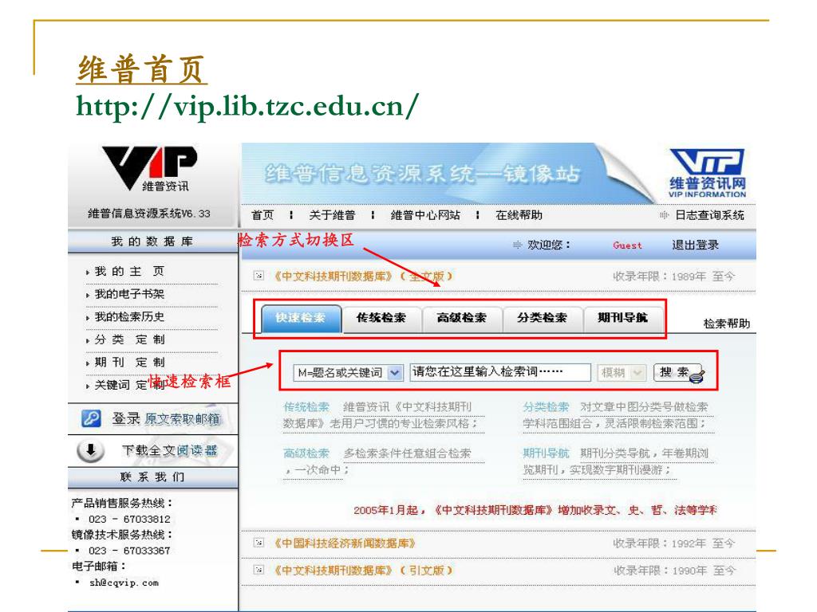817x612 pixels.
Task: Open the 检索帮助 link
Action: click(727, 324)
